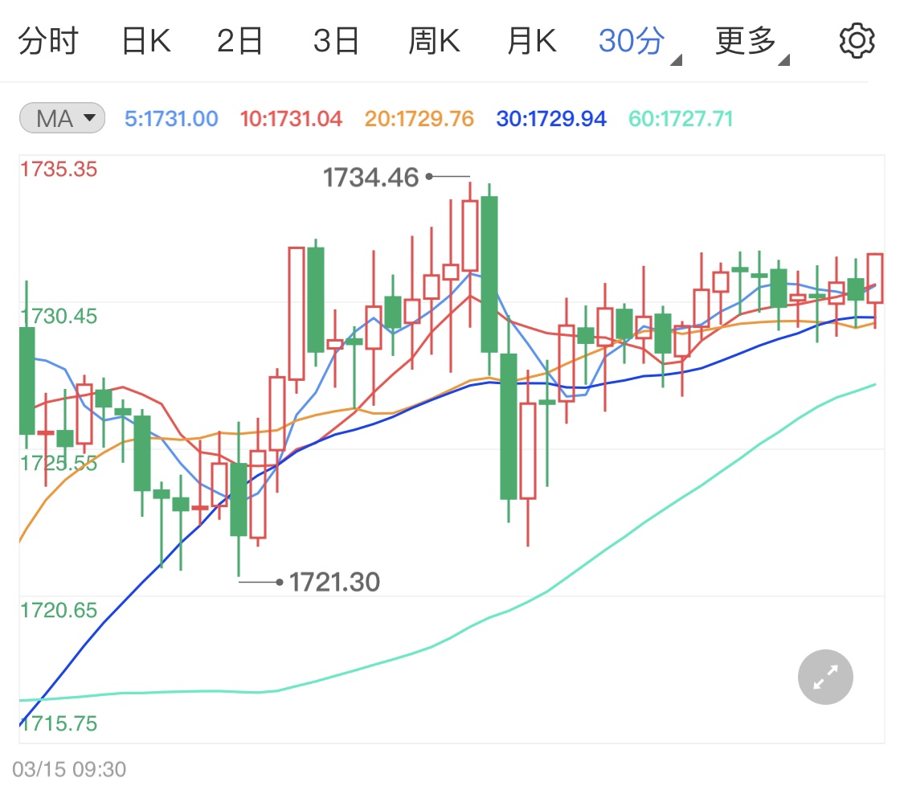Click MA 30:1729.94 legend value
The height and width of the screenshot is (790, 904).
[x=551, y=119]
